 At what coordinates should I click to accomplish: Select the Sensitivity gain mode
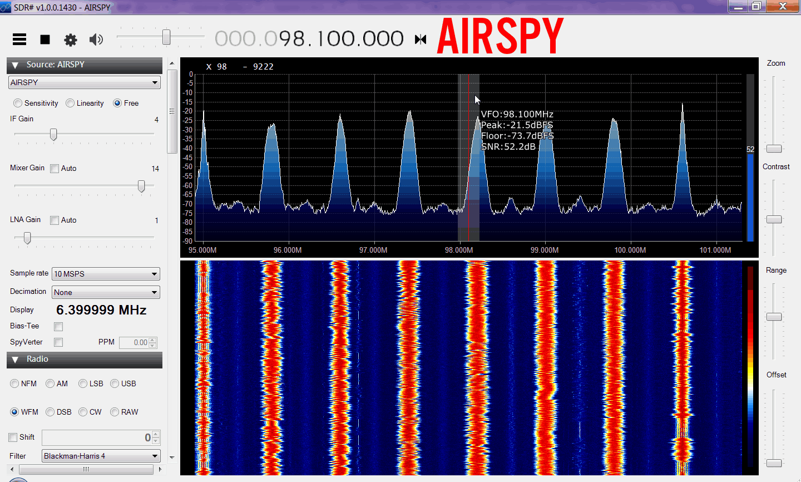point(18,103)
